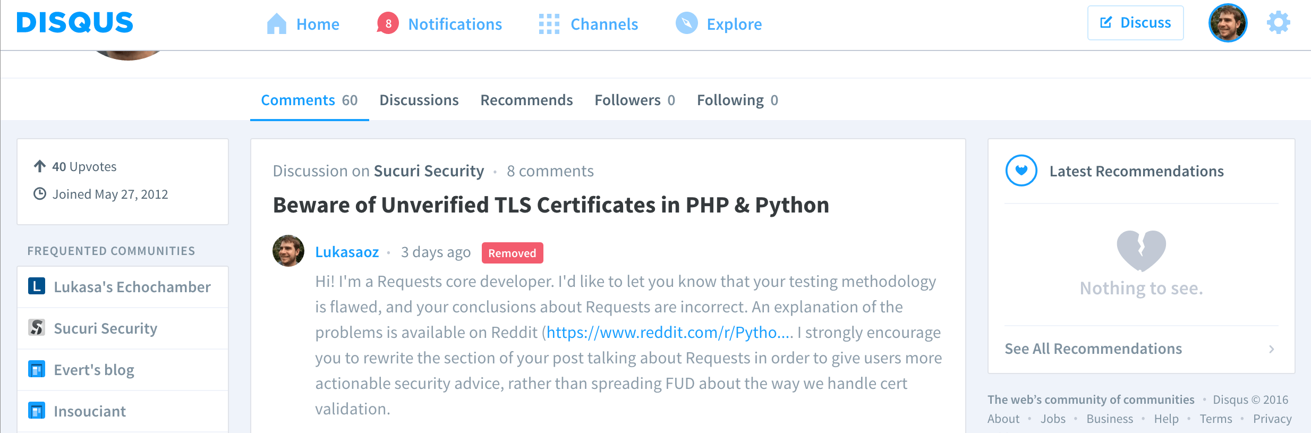
Task: Open the settings gear icon
Action: click(x=1278, y=23)
